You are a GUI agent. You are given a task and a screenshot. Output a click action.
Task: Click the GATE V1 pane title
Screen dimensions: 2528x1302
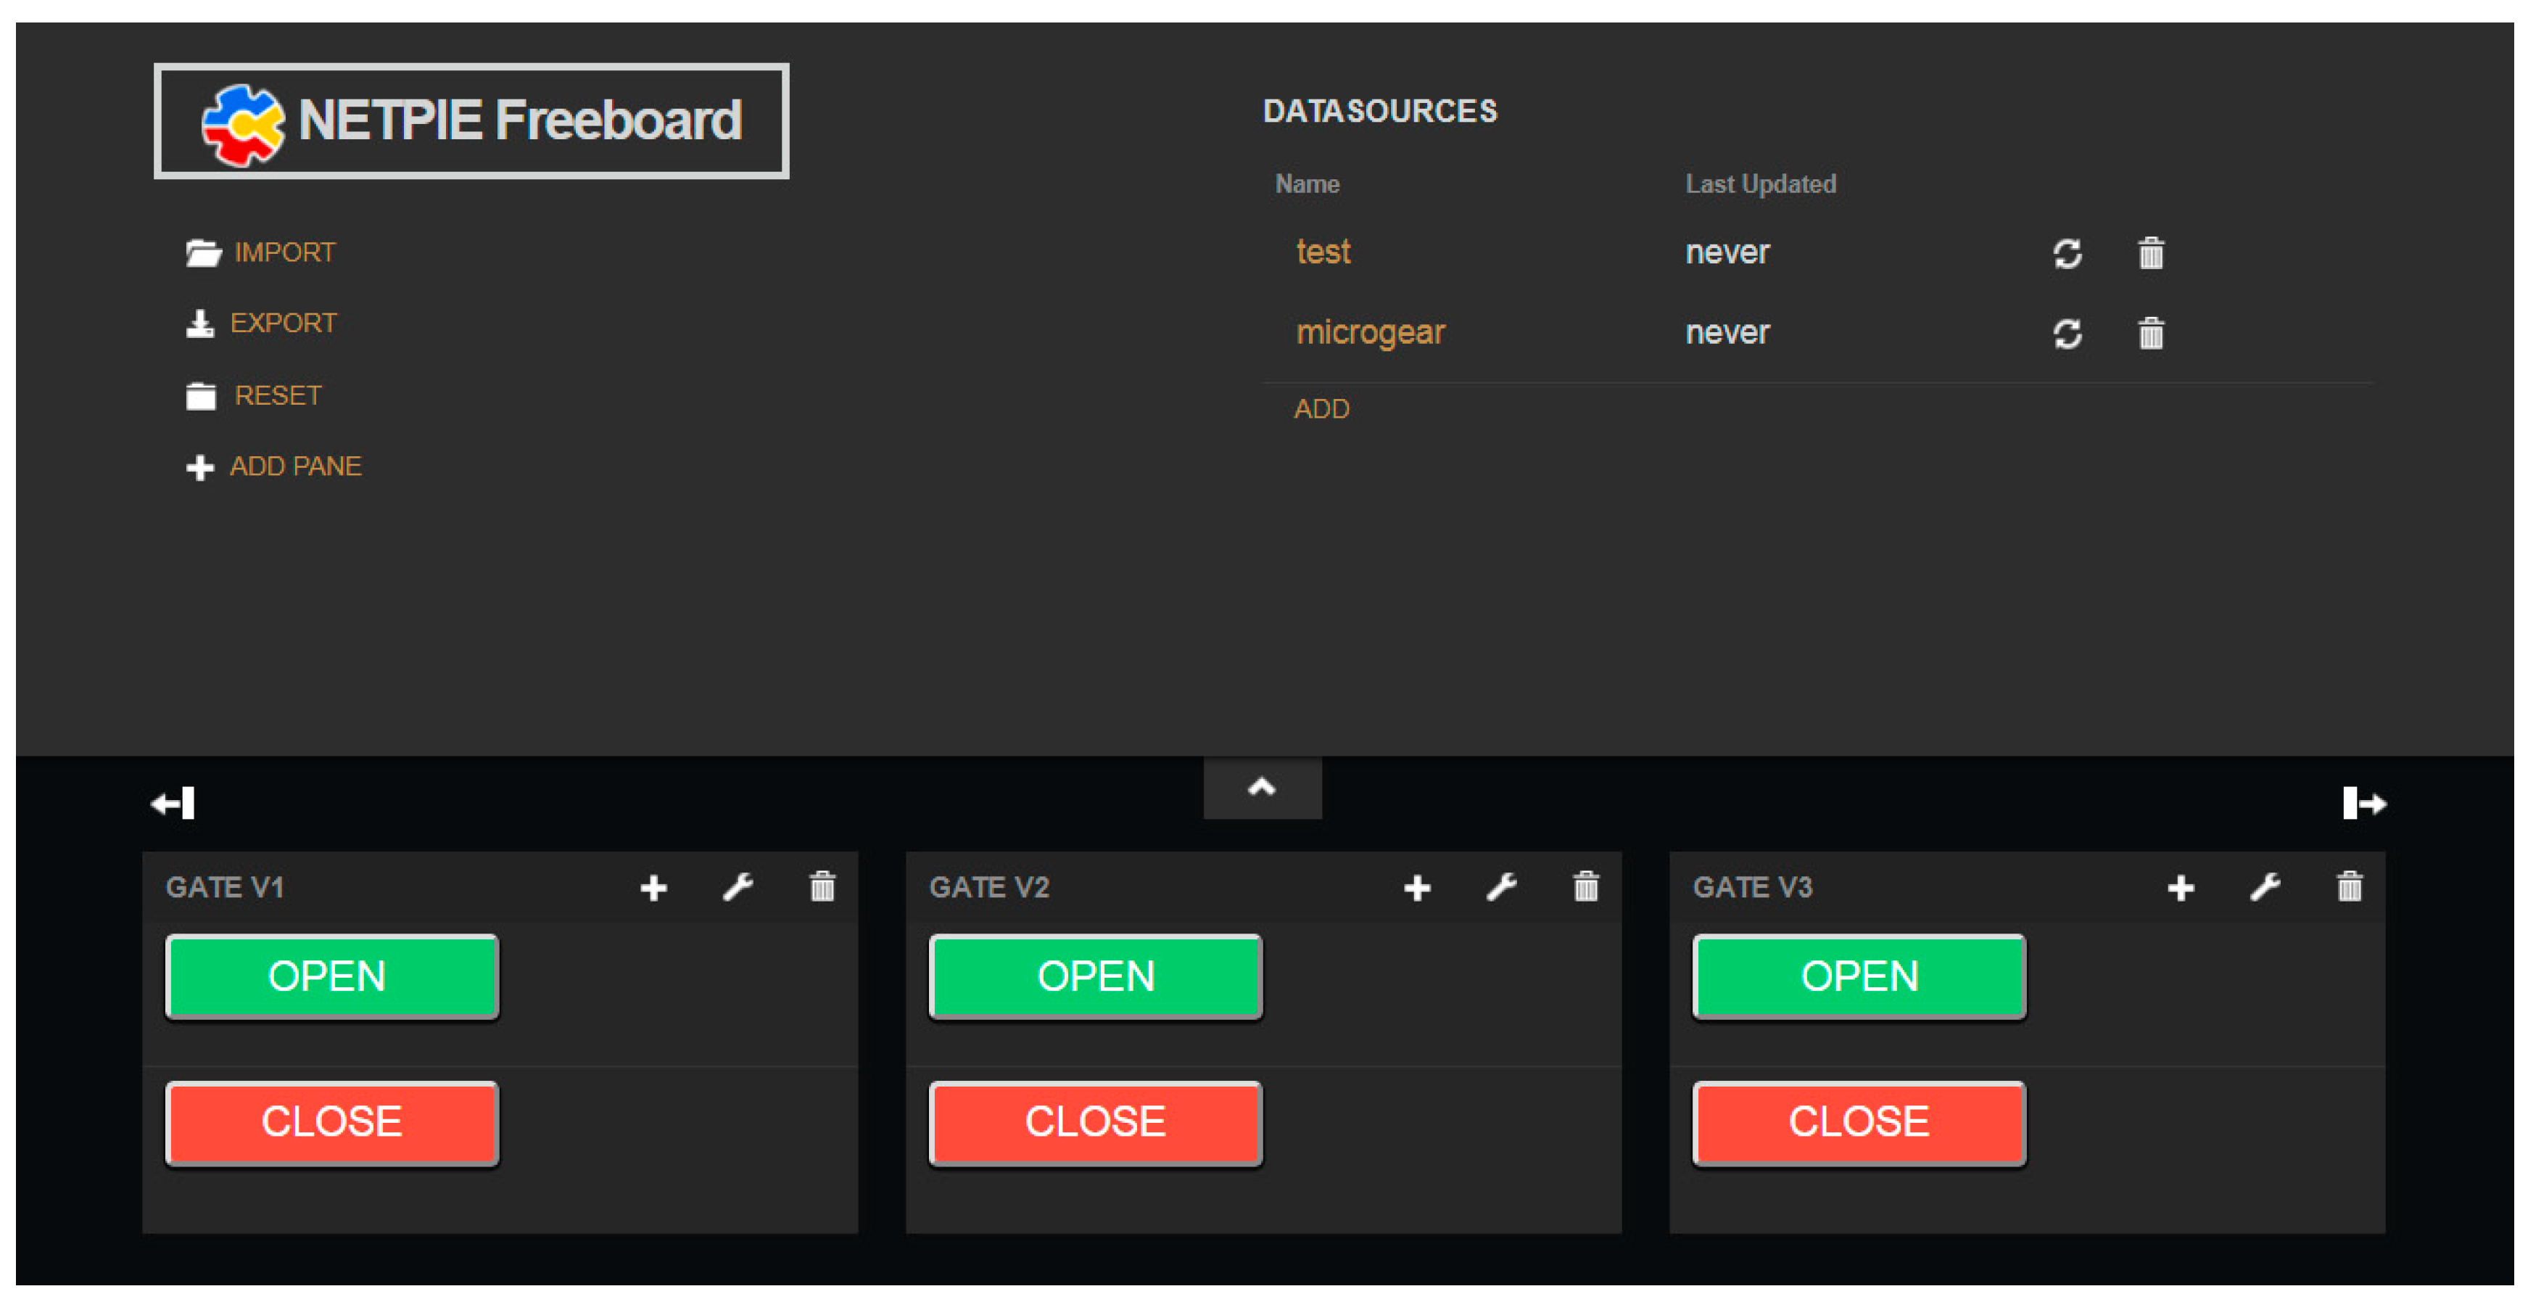(x=225, y=888)
